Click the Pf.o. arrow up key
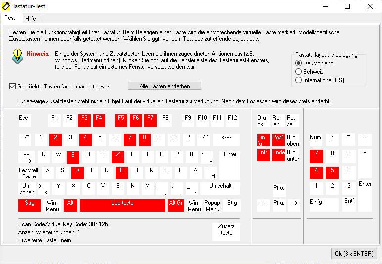Viewport: 382px width, 264px height. [279, 190]
